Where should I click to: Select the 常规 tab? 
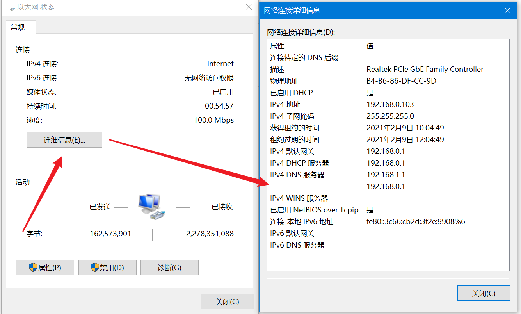(18, 27)
